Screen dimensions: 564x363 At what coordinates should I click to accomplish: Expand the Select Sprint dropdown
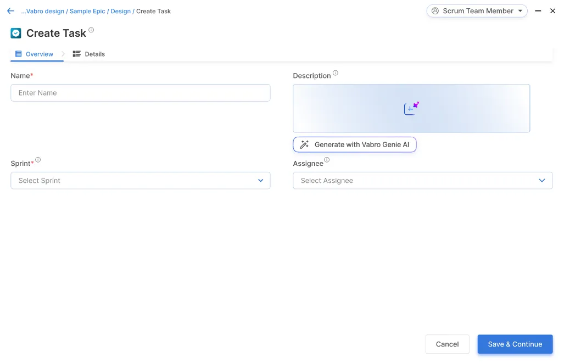click(260, 181)
